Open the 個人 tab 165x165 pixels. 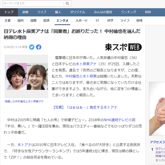point(58,12)
